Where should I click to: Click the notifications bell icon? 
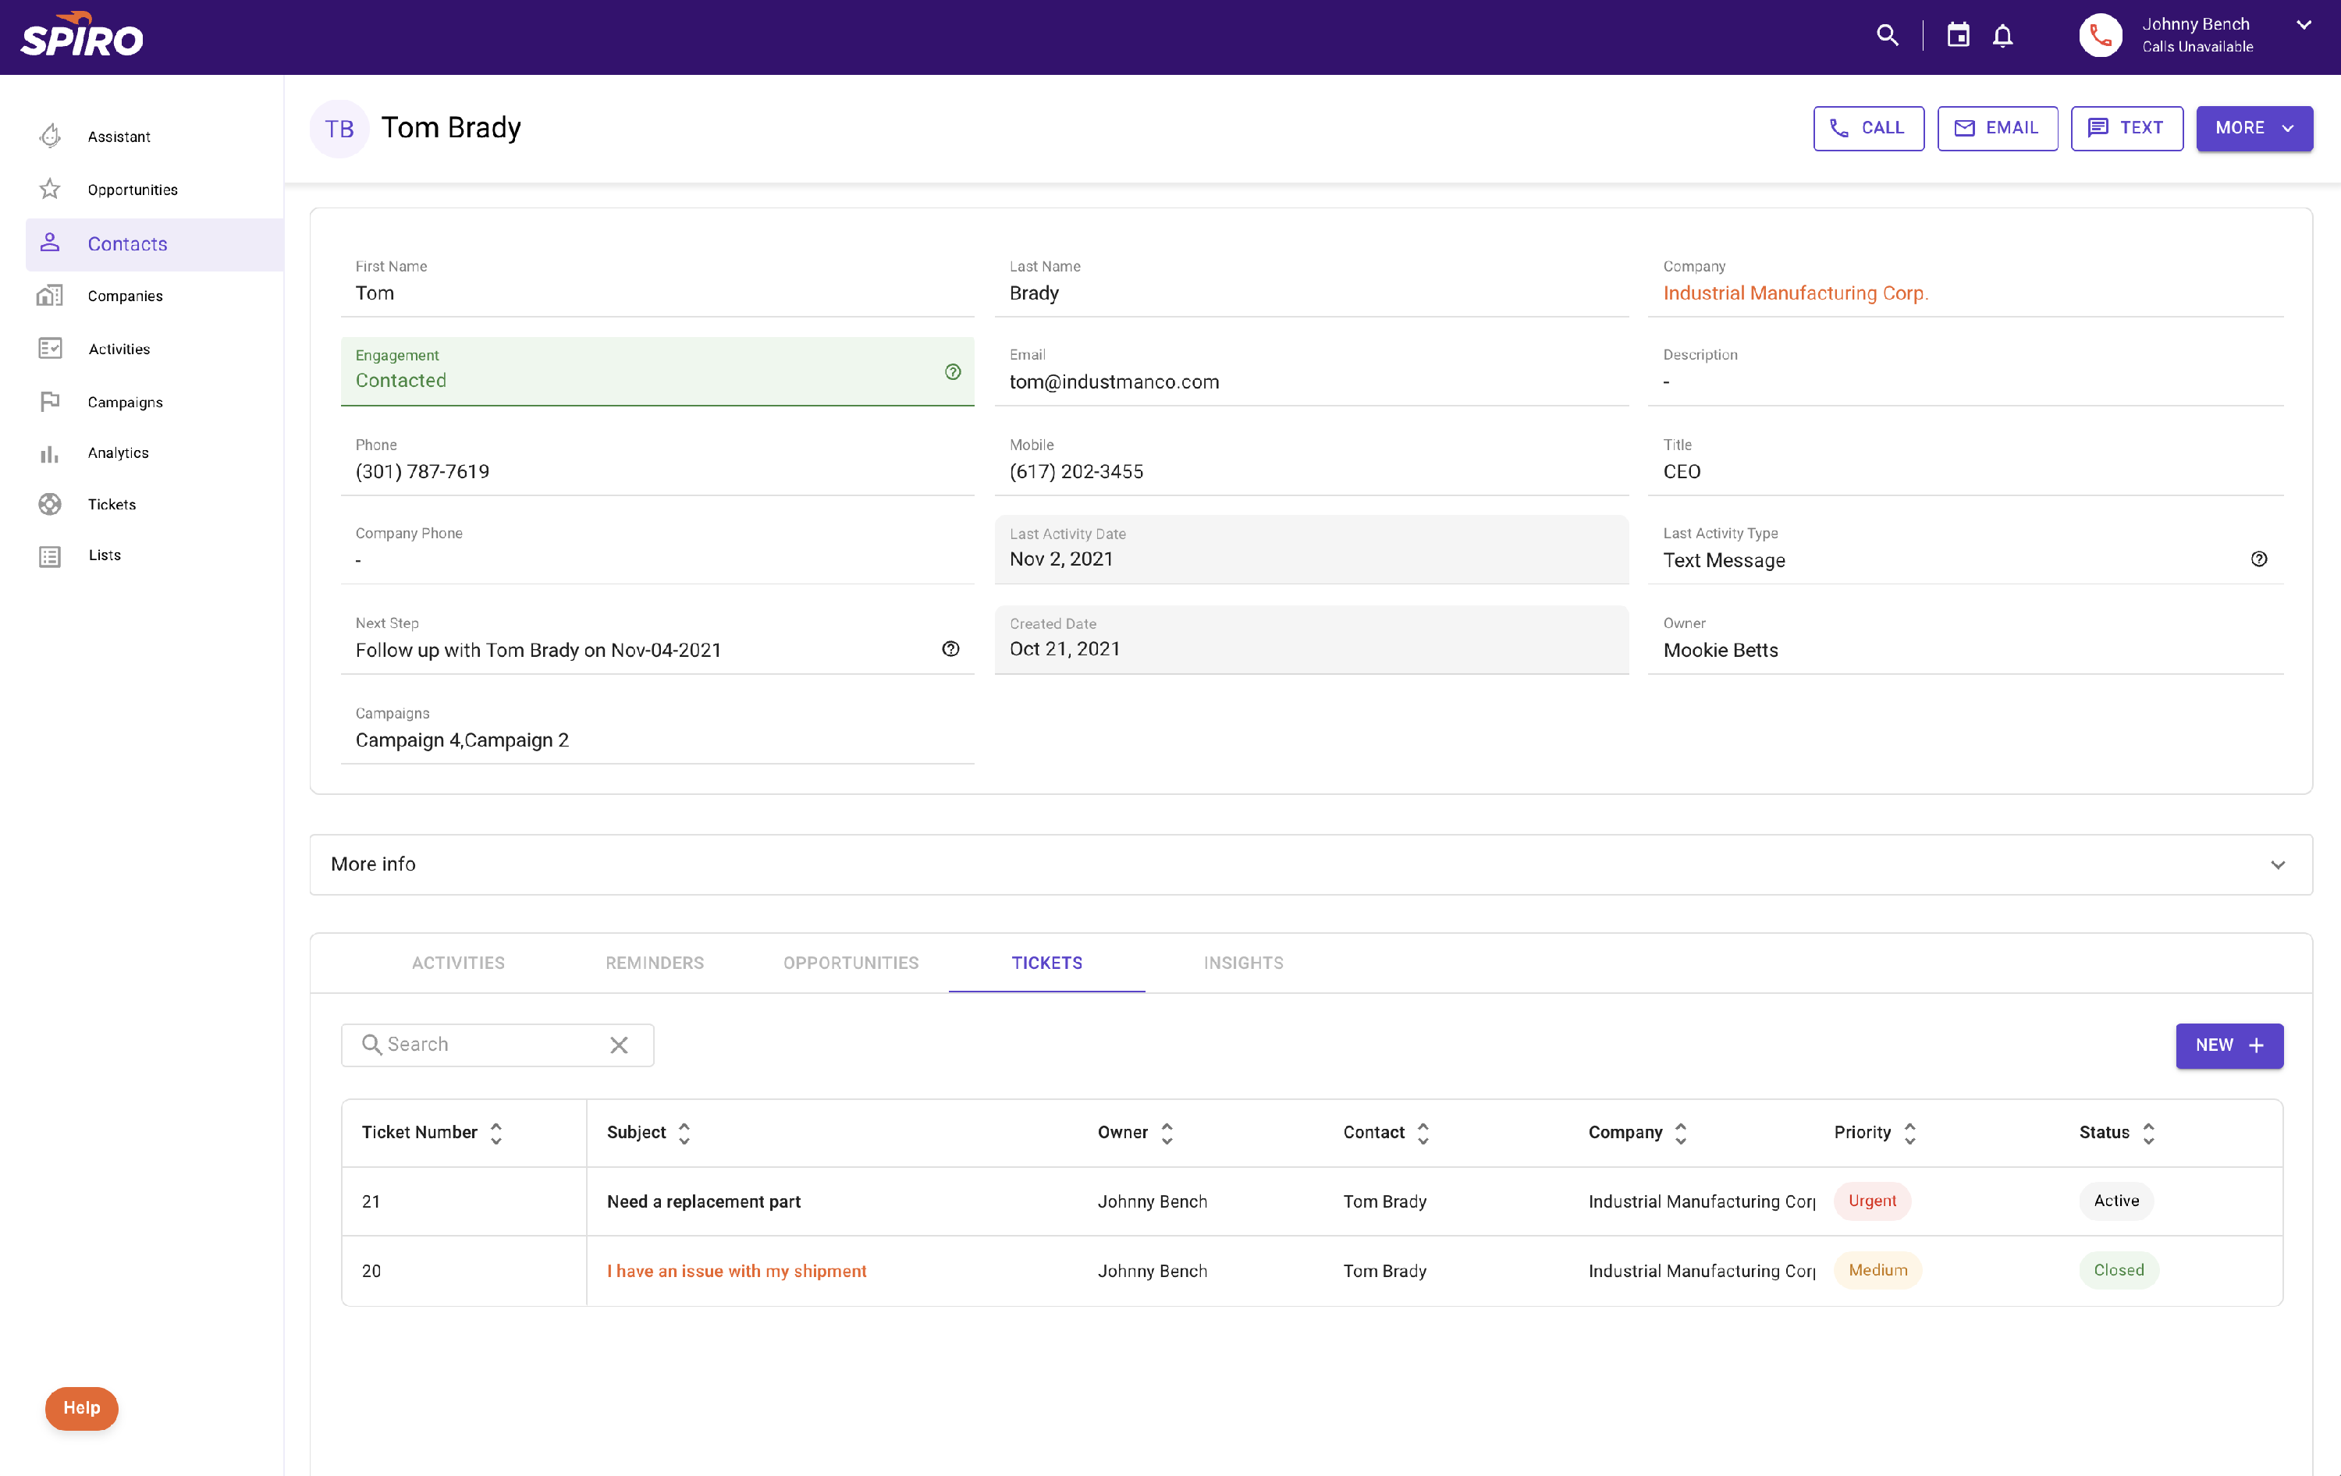click(2002, 36)
